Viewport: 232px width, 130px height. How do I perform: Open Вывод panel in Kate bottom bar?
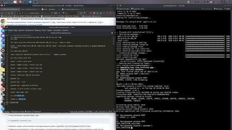click(x=6, y=112)
